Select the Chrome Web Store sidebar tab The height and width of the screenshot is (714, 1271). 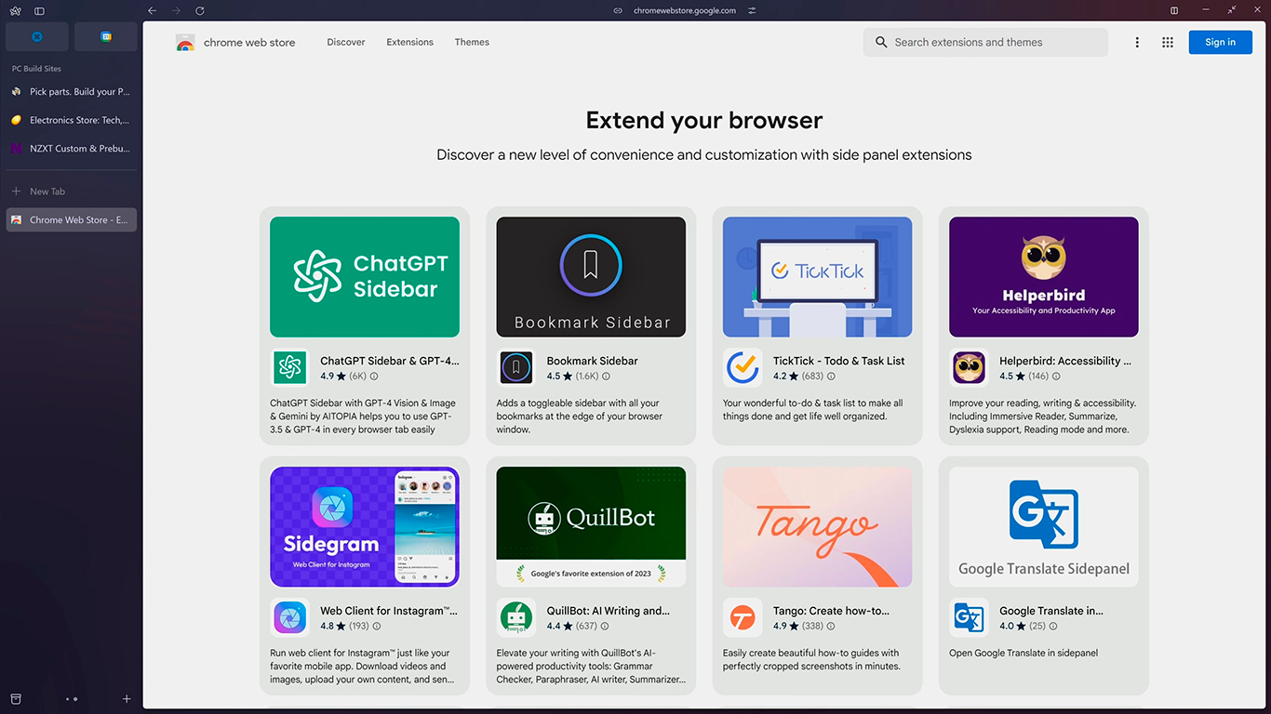(x=72, y=220)
